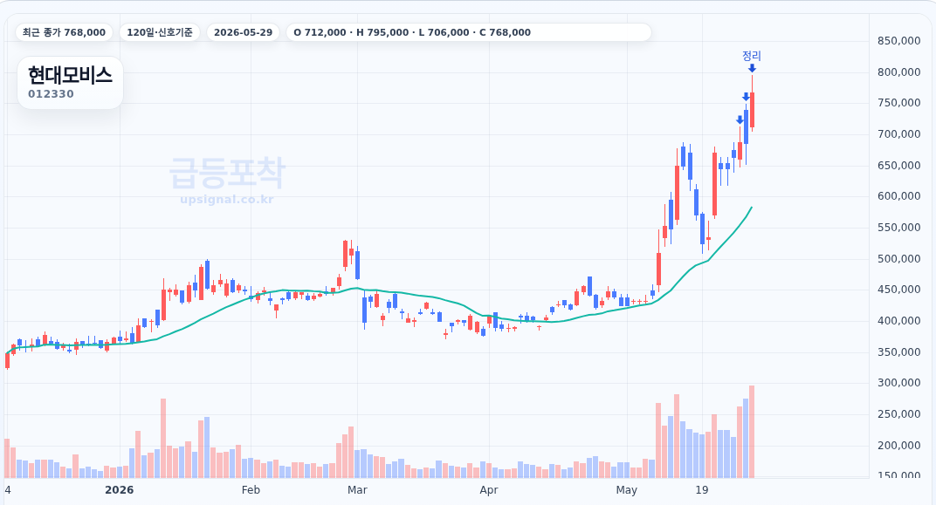Click the 700,000 price axis label
Image resolution: width=936 pixels, height=505 pixels.
899,134
